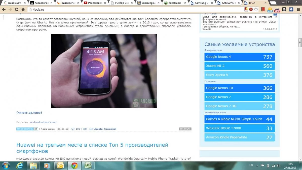Switch to the PCshop Gro tab
Screen dimensions: 302x170
point(122,3)
